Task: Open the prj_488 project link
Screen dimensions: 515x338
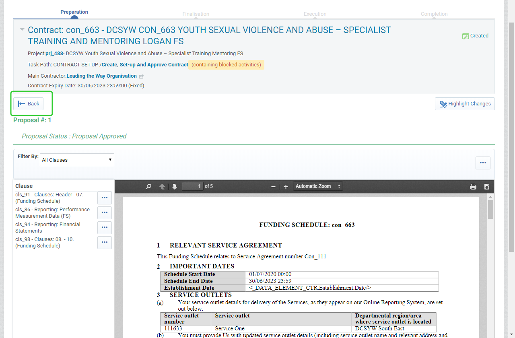Action: [54, 53]
